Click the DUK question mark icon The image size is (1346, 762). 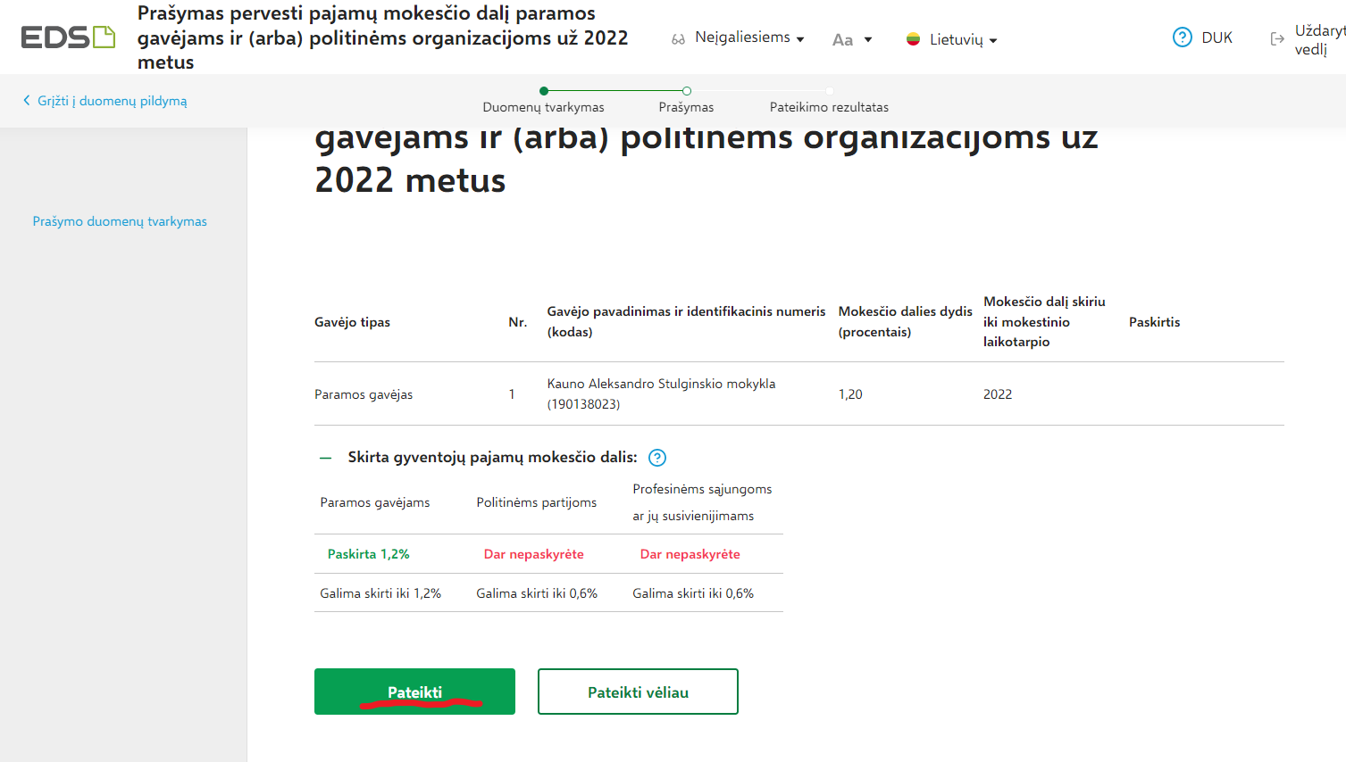coord(1183,37)
